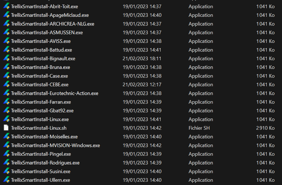Image resolution: width=282 pixels, height=185 pixels.
Task: Click the Fichier SH type cell
Action: (199, 128)
